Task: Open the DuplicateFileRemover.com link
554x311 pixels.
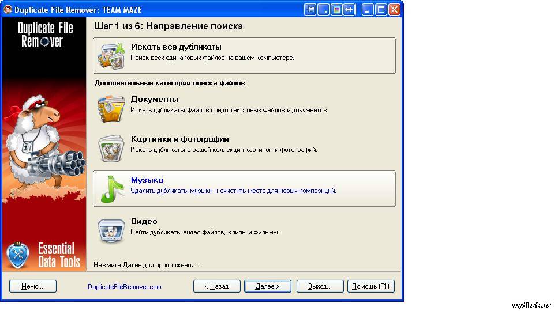Action: [x=125, y=287]
